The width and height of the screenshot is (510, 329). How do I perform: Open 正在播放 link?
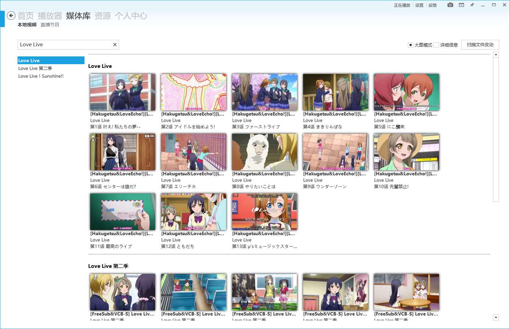pos(402,5)
